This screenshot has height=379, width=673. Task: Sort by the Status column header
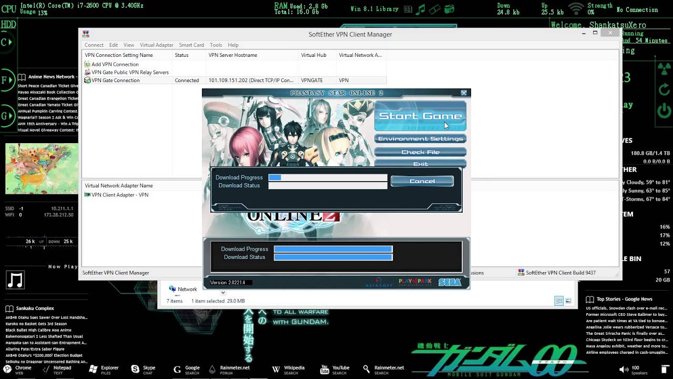pyautogui.click(x=189, y=55)
